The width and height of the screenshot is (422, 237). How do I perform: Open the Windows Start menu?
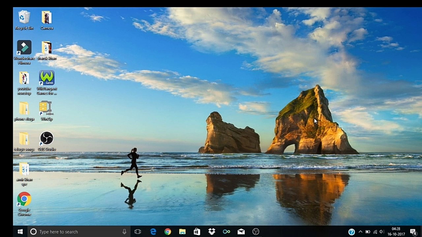[20, 232]
